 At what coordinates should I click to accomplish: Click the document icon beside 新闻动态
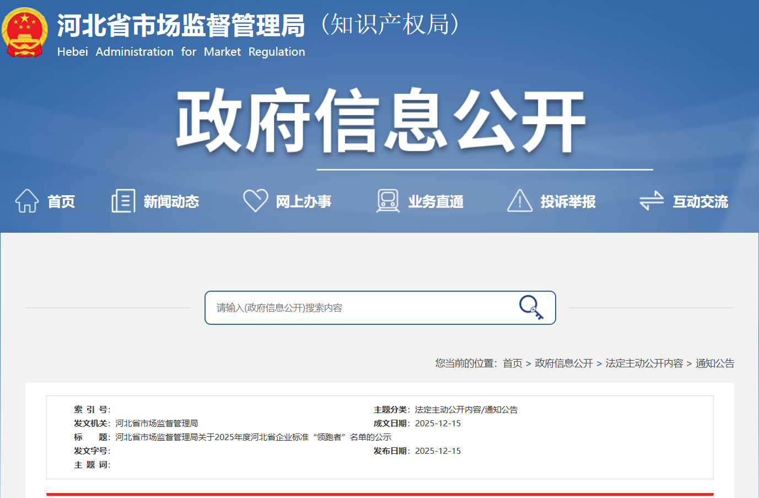[x=123, y=201]
